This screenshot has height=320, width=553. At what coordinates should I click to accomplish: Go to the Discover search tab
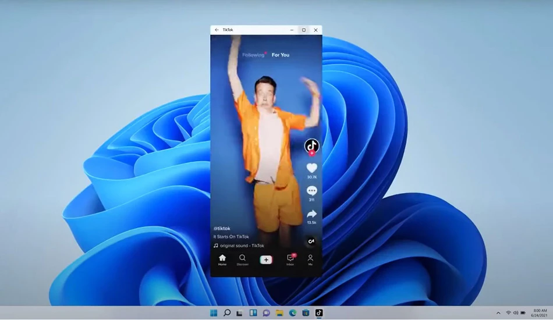point(242,260)
